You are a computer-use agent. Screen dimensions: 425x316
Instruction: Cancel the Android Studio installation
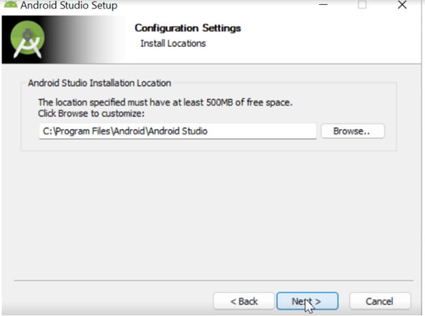pyautogui.click(x=379, y=301)
